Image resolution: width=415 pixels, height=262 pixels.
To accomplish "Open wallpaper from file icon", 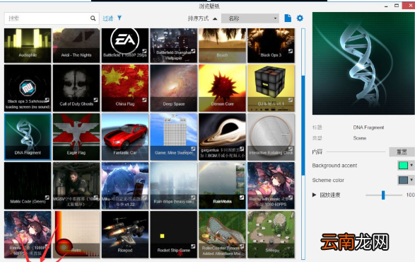I will click(288, 18).
